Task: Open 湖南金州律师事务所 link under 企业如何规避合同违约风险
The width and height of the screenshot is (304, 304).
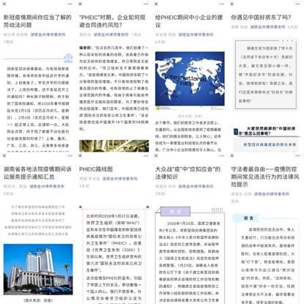Action: 111,34
